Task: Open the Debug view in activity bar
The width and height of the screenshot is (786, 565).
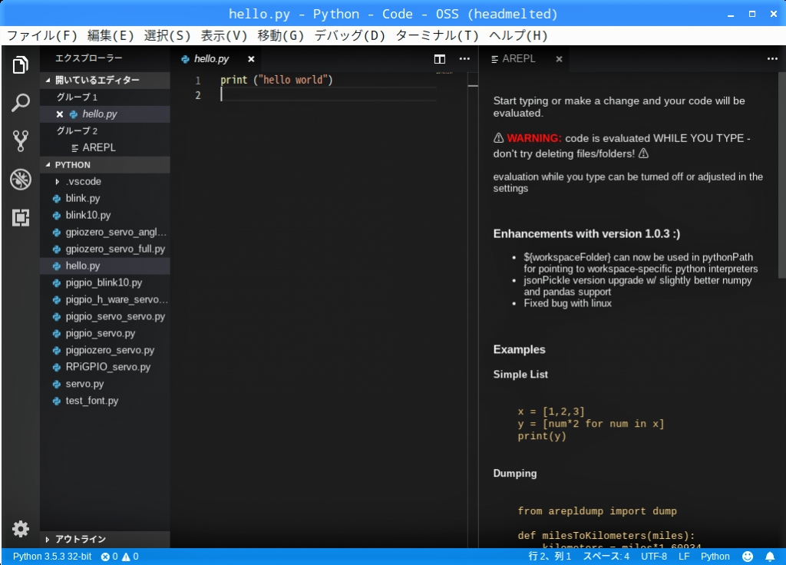Action: [21, 180]
